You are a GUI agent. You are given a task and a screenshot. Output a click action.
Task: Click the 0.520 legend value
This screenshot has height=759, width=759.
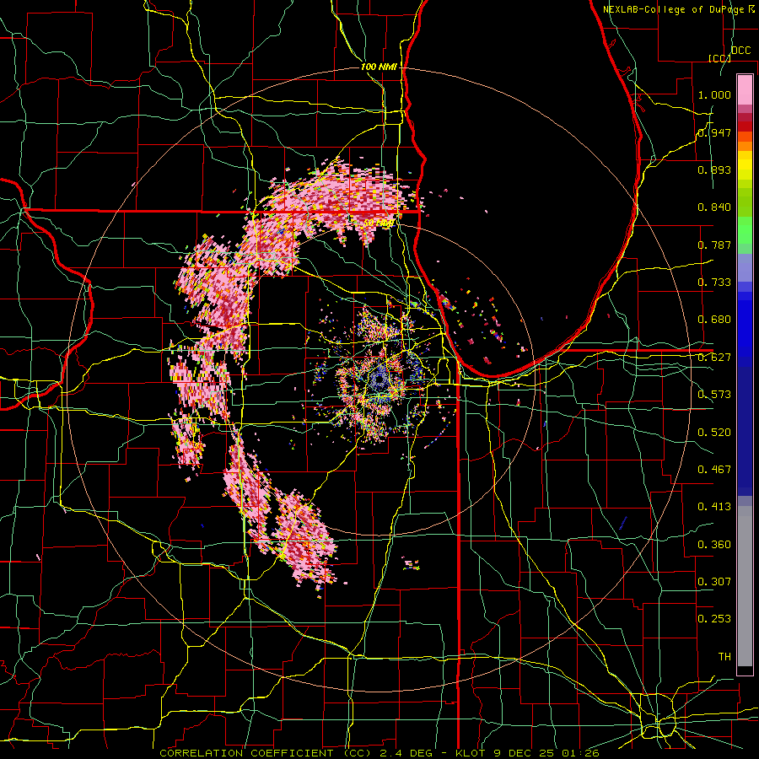click(x=714, y=433)
